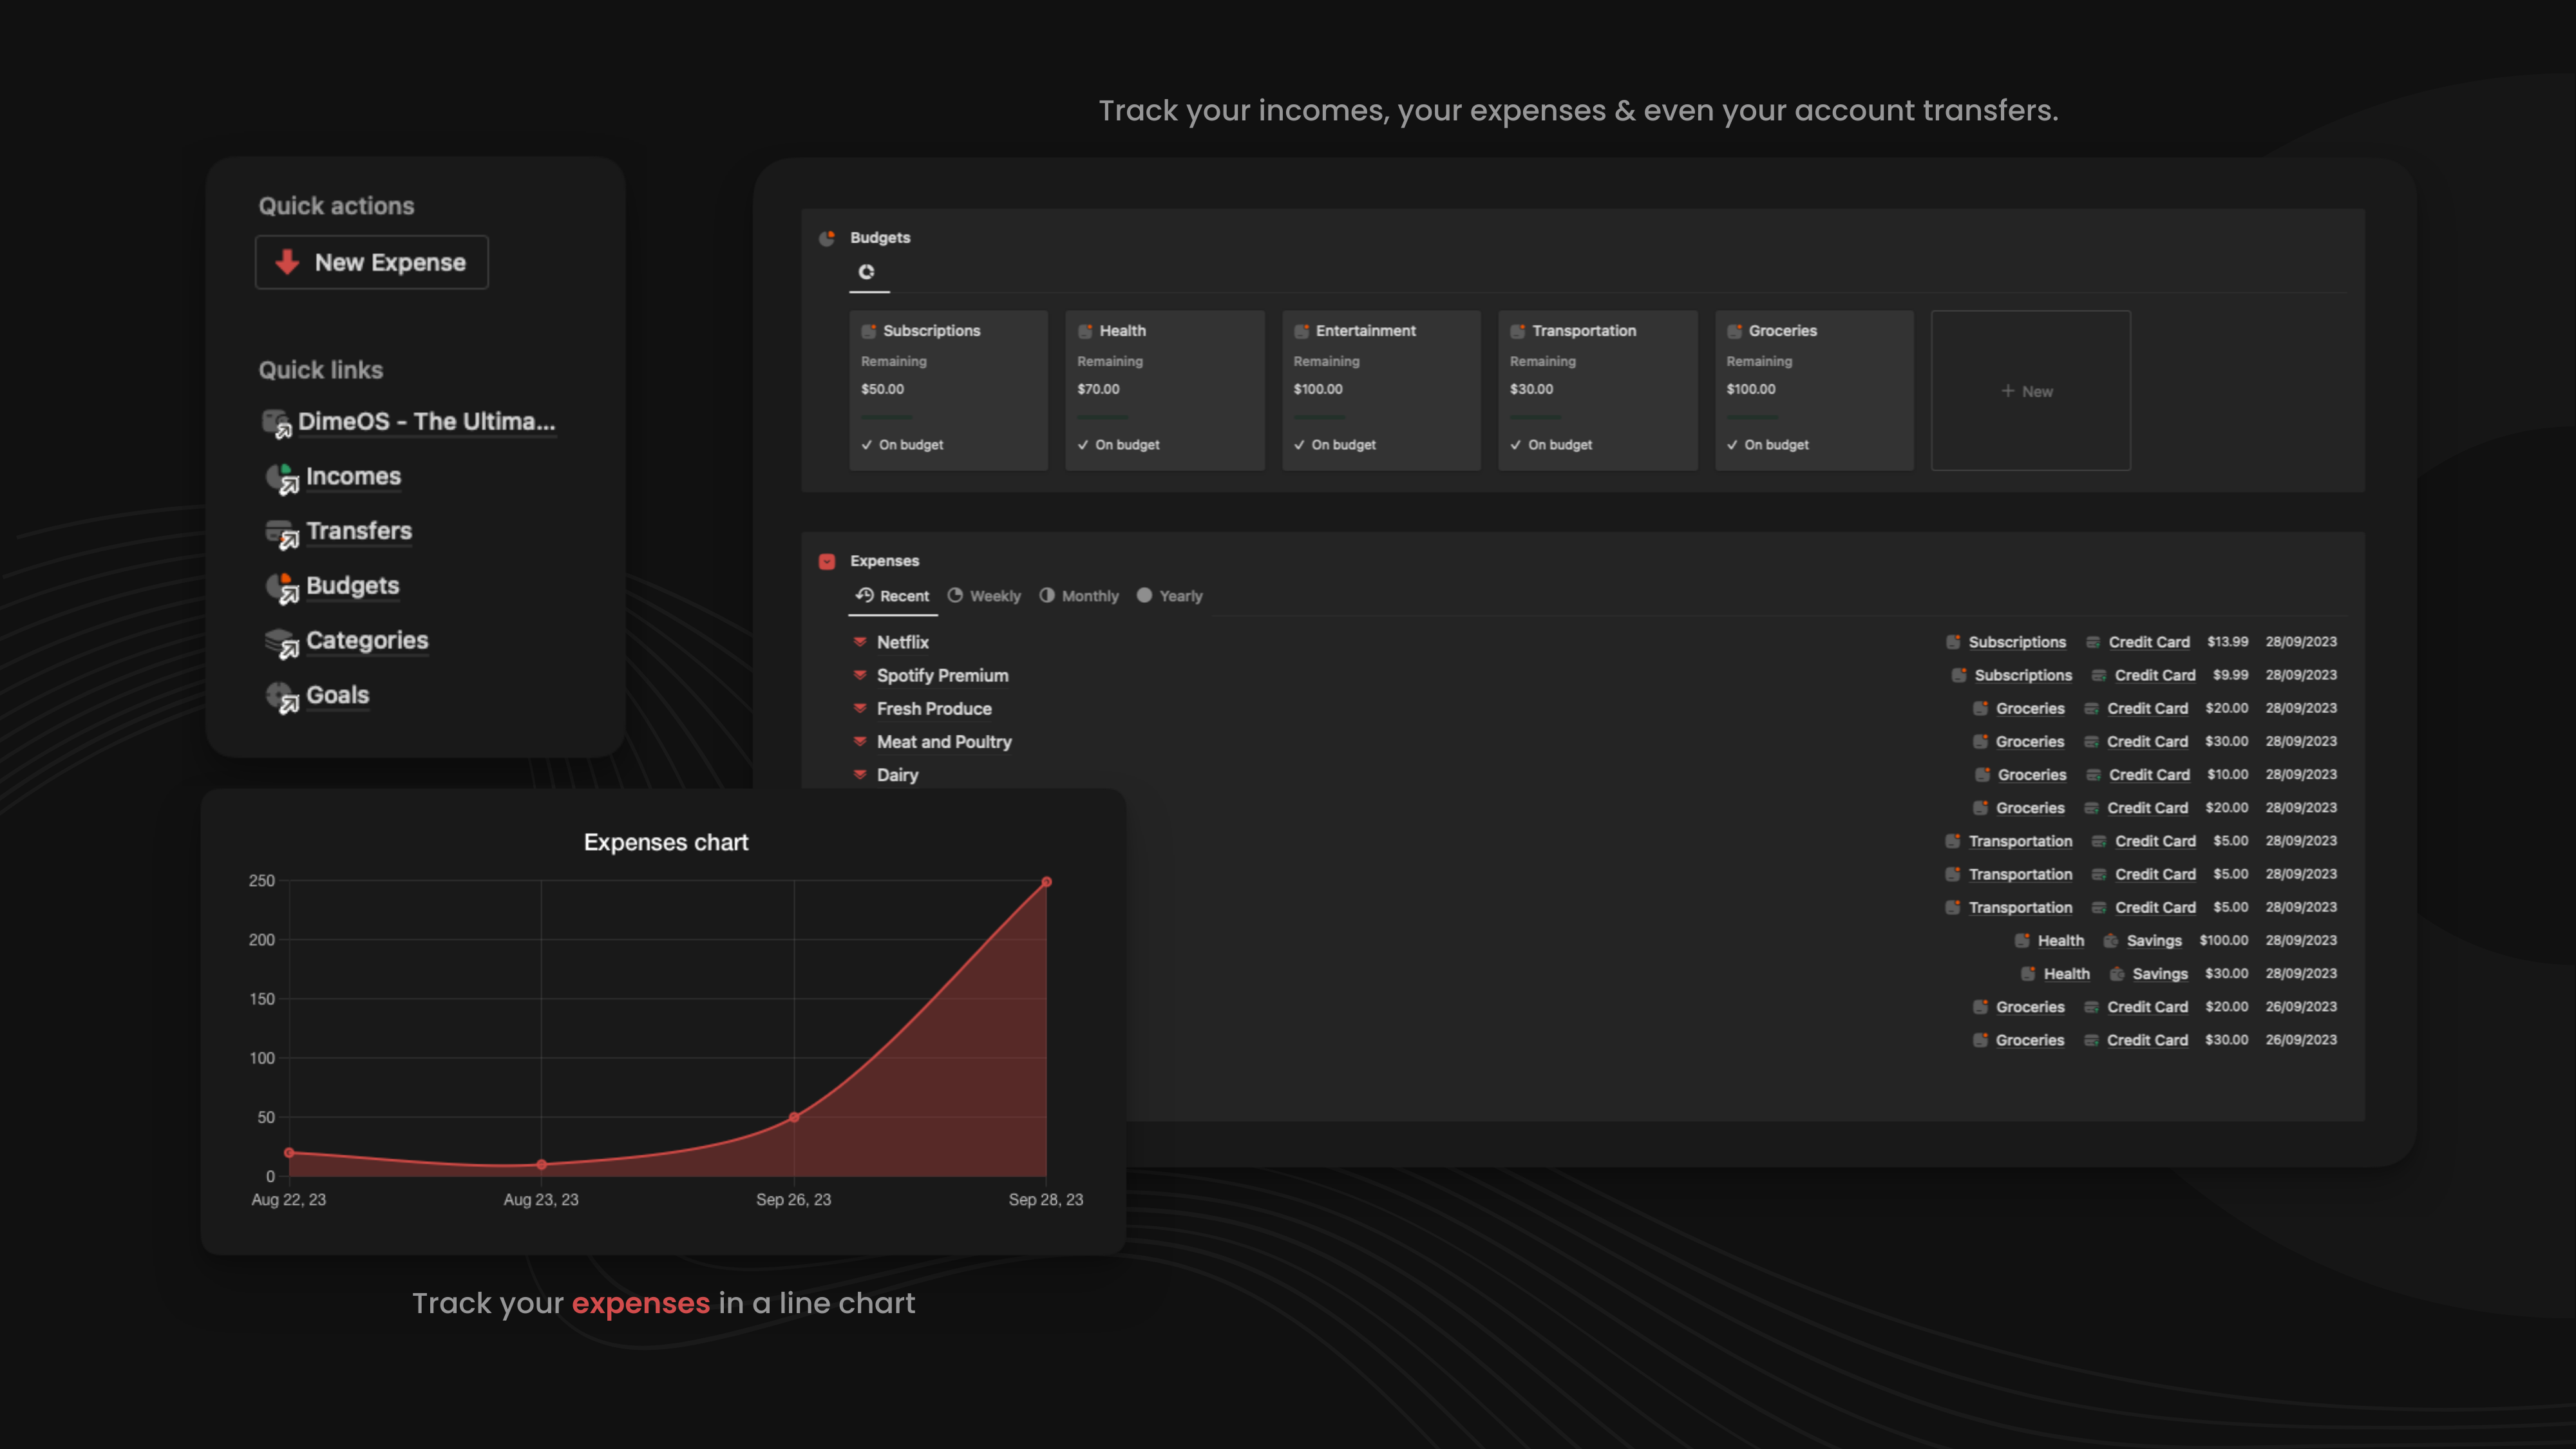
Task: Open the Health budget card
Action: click(1164, 390)
